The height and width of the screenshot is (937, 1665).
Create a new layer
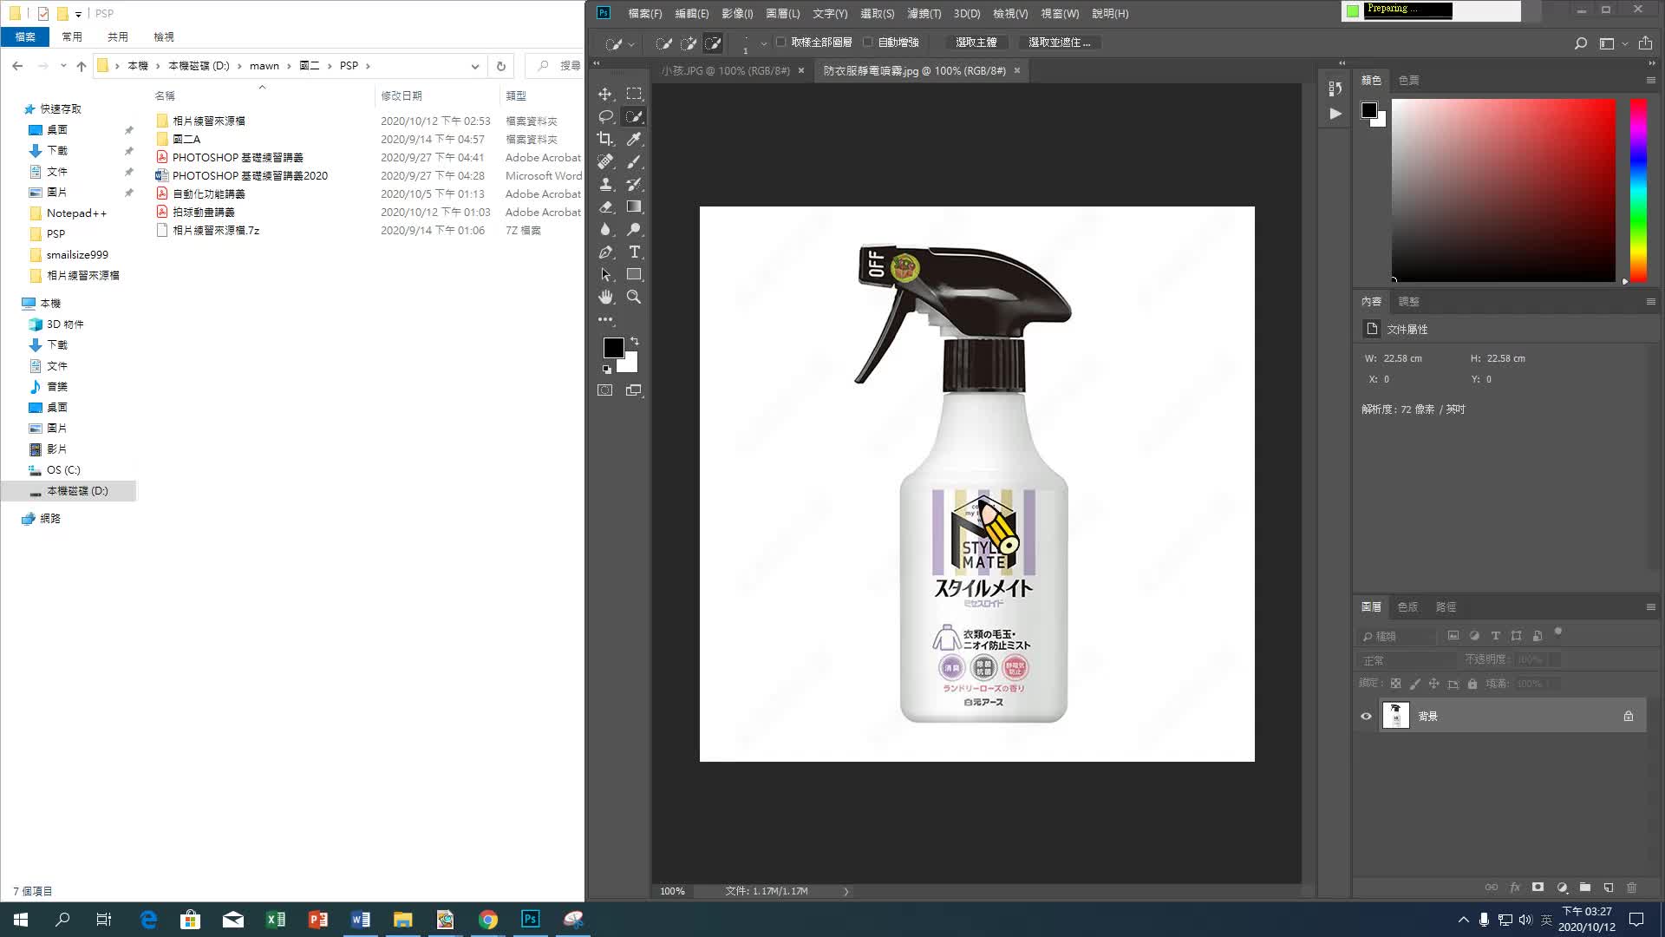click(1609, 888)
